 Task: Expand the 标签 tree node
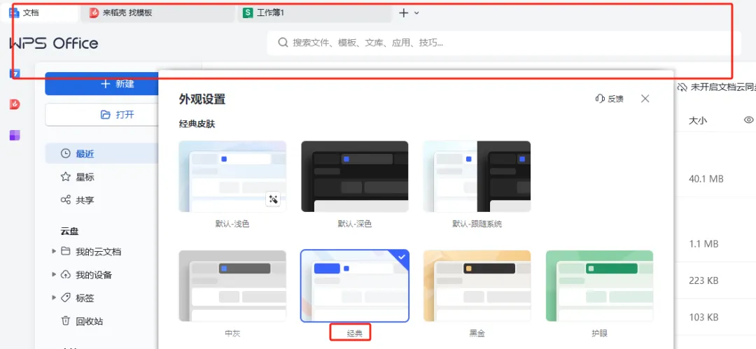54,297
